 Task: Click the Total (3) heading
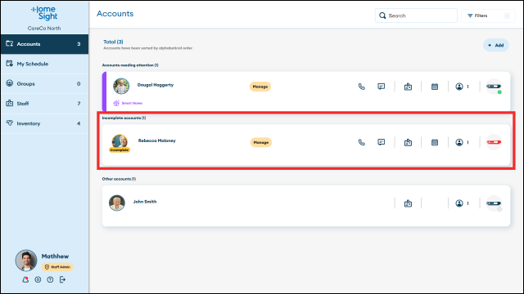(113, 42)
